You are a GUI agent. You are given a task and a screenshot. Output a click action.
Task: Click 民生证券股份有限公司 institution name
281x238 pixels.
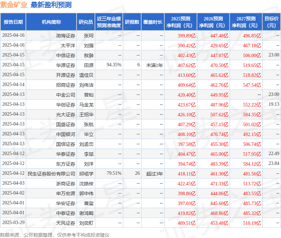[x=51, y=173]
